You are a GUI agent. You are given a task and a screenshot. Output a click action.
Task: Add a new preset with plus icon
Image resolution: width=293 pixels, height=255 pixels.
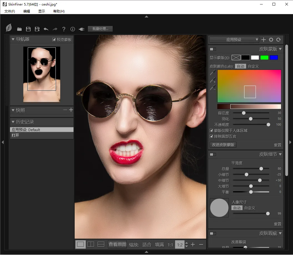(x=264, y=40)
